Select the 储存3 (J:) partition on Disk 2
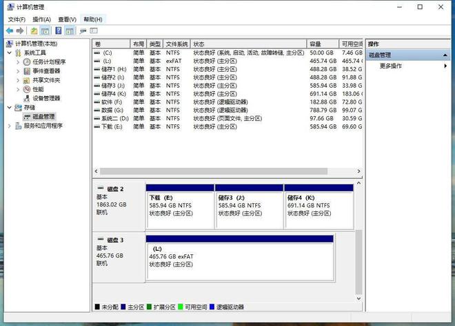Image resolution: width=455 pixels, height=326 pixels. [248, 207]
